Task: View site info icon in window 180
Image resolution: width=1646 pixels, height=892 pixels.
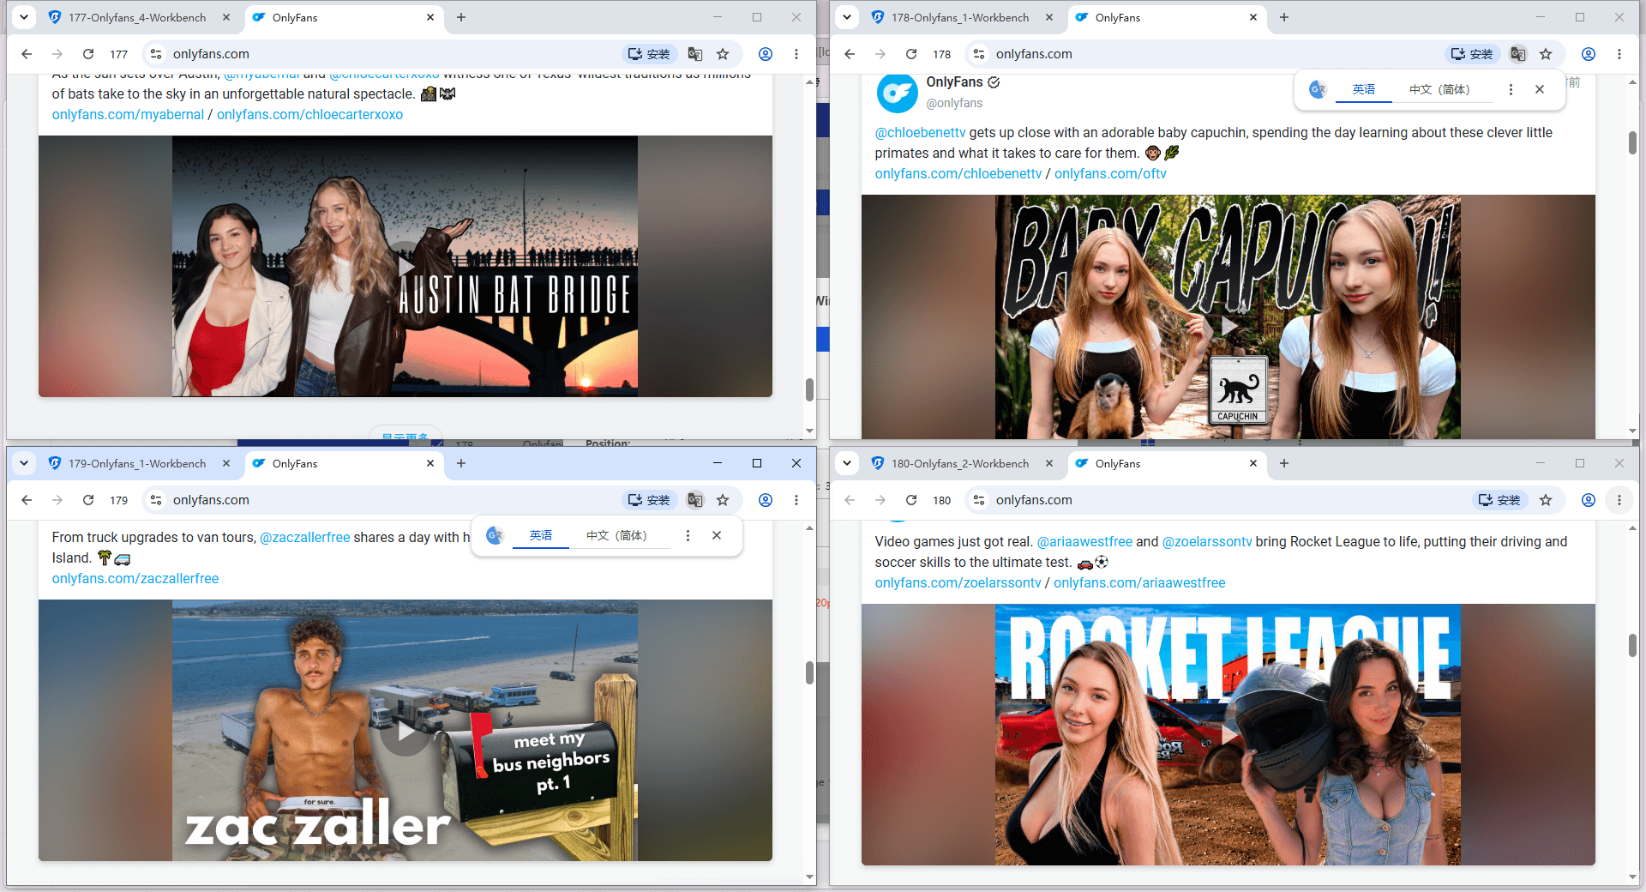Action: [979, 500]
